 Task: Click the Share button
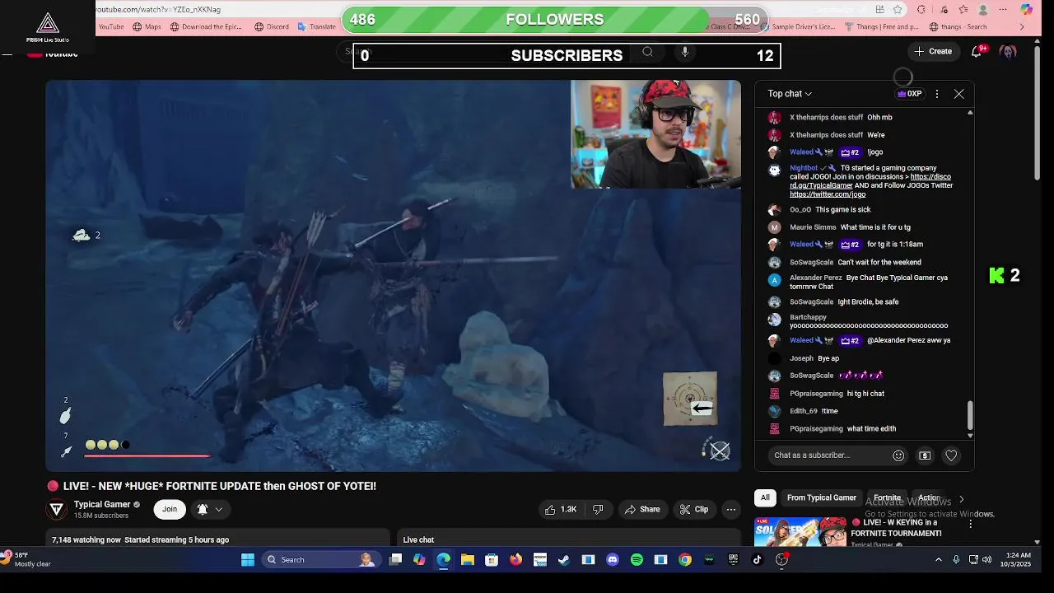641,509
